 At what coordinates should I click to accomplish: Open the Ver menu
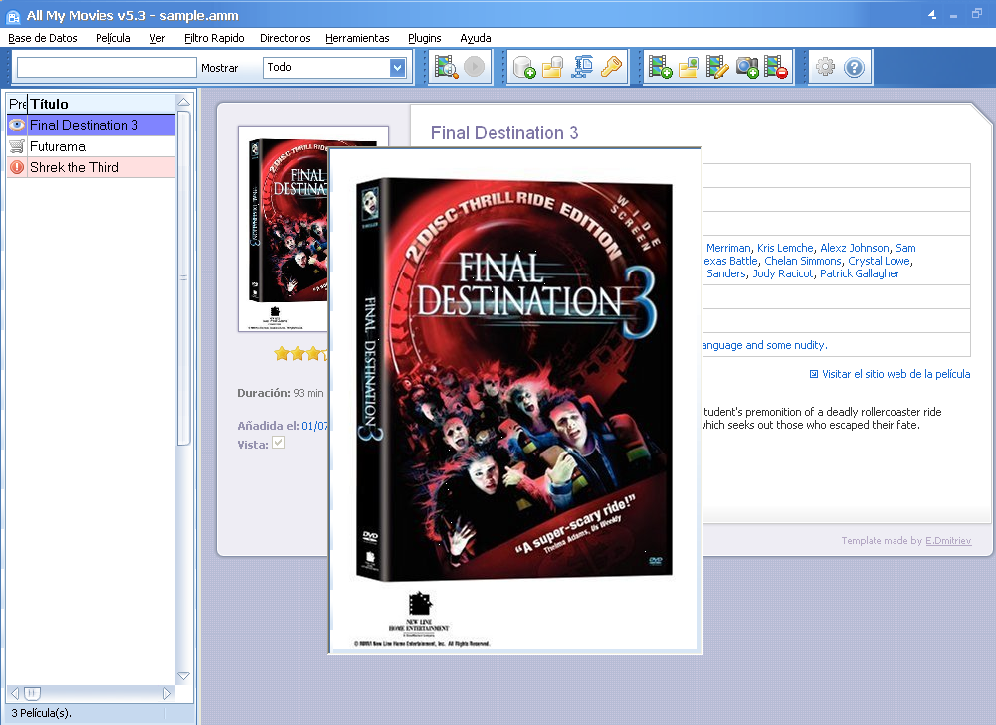[x=157, y=38]
